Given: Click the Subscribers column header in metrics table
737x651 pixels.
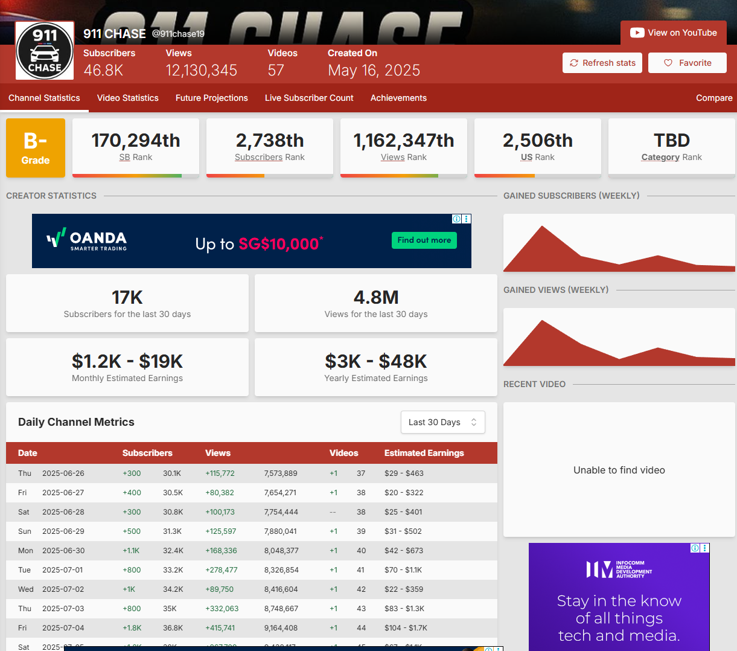Looking at the screenshot, I should pyautogui.click(x=147, y=453).
